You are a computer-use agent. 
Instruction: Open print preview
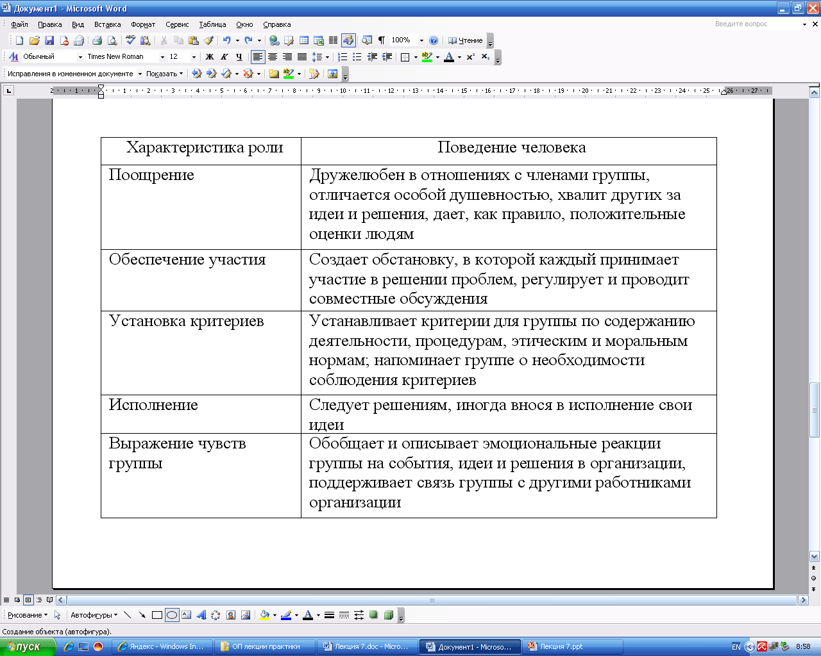coord(112,40)
